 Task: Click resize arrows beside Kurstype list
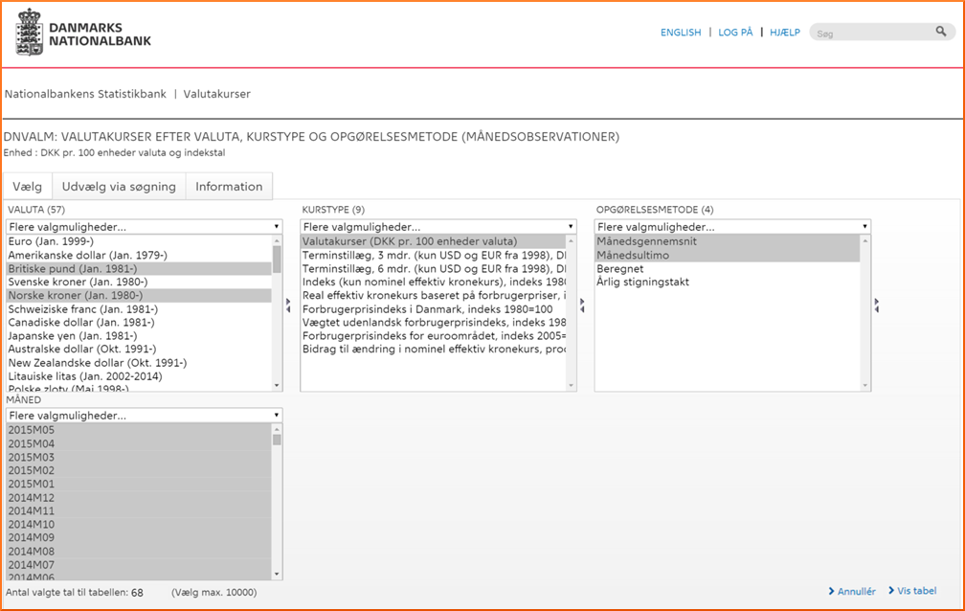click(x=582, y=305)
